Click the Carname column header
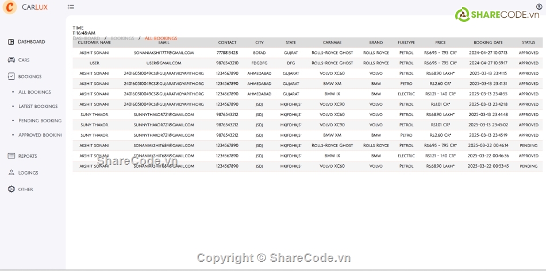546x271 pixels. pos(332,42)
